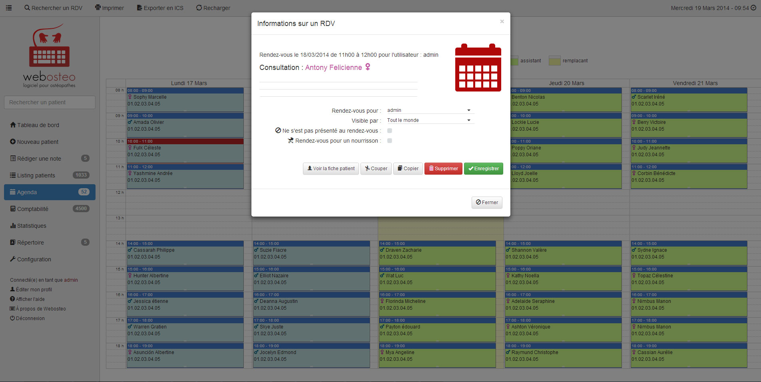Open Corbin Bénédicte appointment
Screen dimensions: 761x382
(x=689, y=177)
